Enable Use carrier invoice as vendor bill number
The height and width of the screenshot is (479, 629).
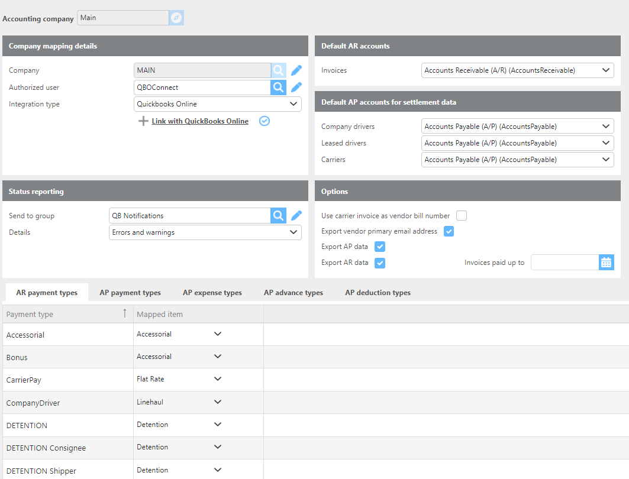click(461, 216)
